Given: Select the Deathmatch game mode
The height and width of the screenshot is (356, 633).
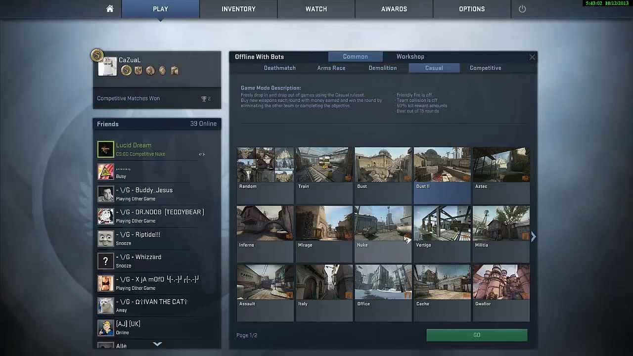Looking at the screenshot, I should pos(280,68).
